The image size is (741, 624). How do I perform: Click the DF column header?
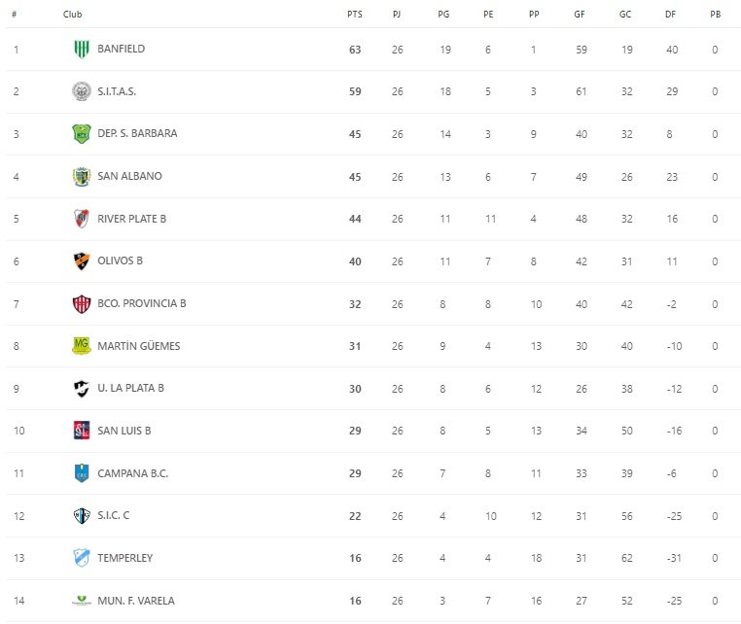(x=672, y=15)
